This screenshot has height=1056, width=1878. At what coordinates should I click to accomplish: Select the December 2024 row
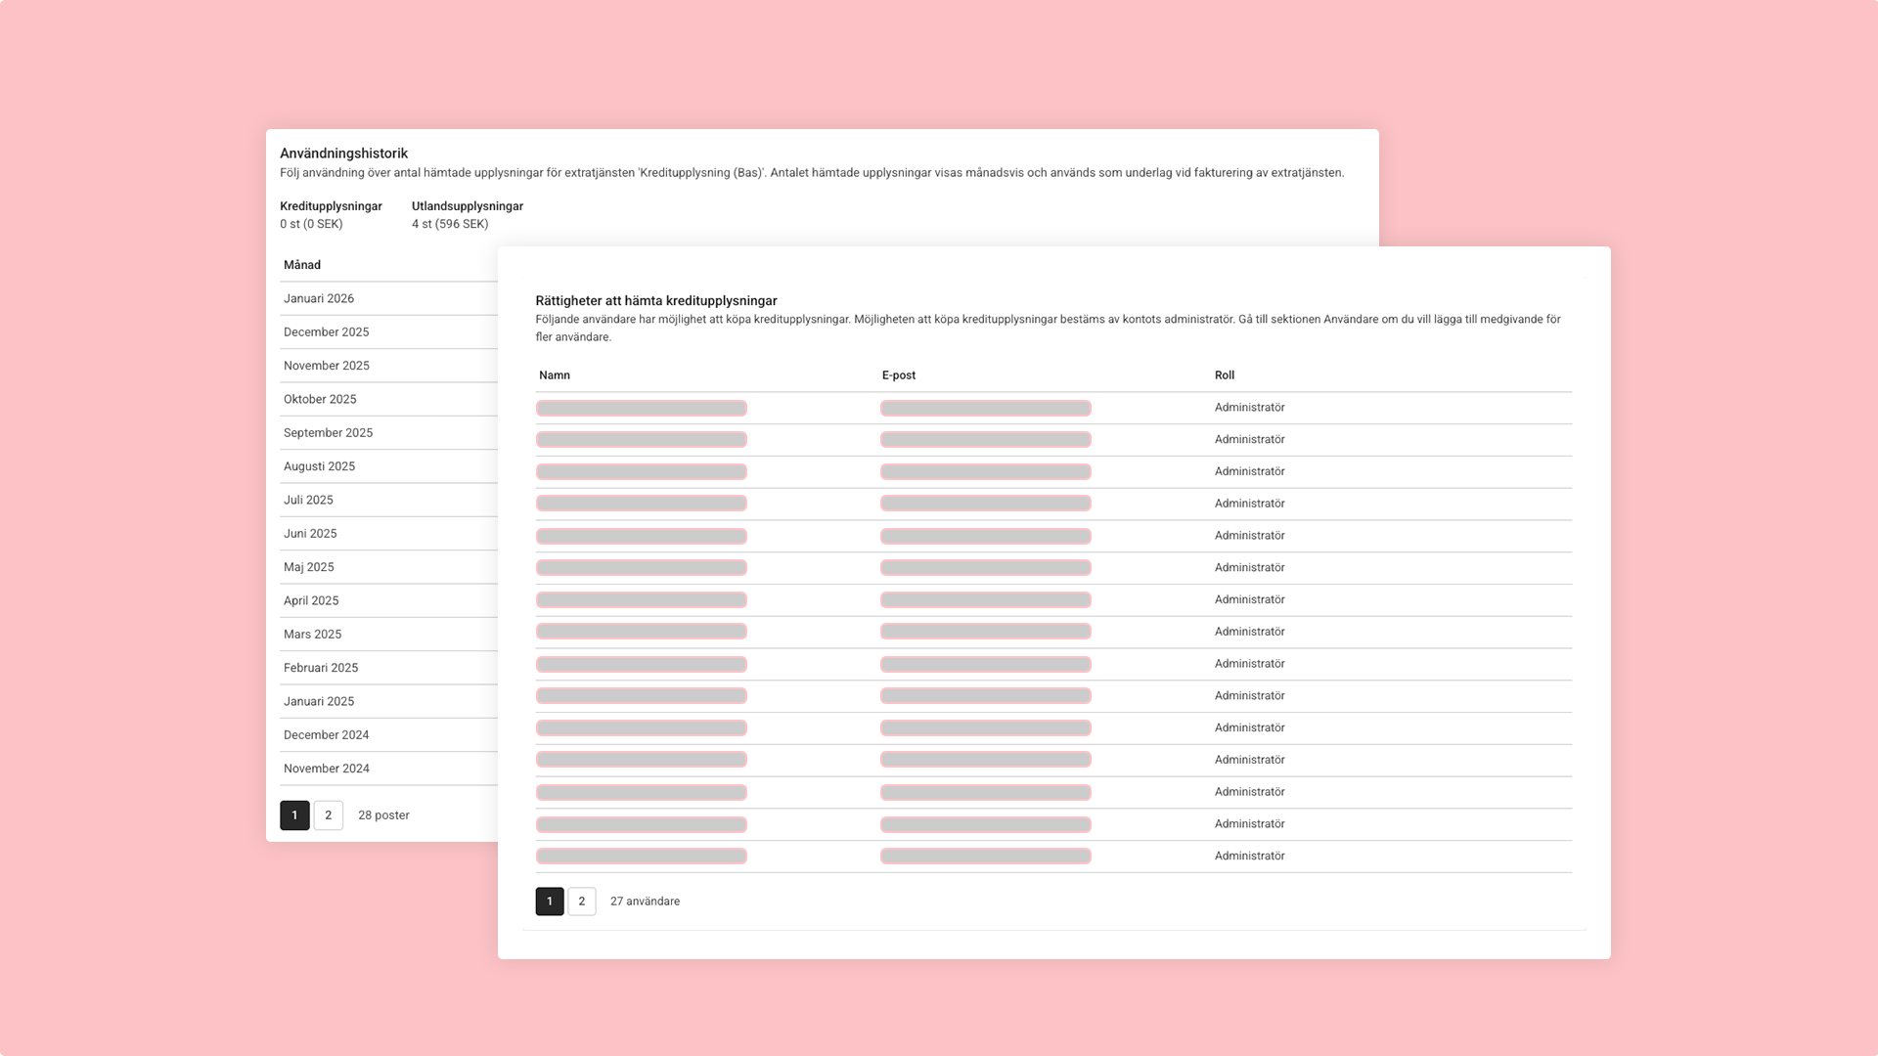(326, 735)
